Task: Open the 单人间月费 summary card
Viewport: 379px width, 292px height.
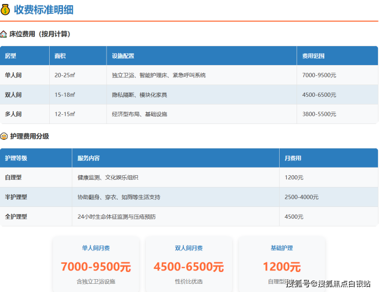Action: tap(96, 264)
